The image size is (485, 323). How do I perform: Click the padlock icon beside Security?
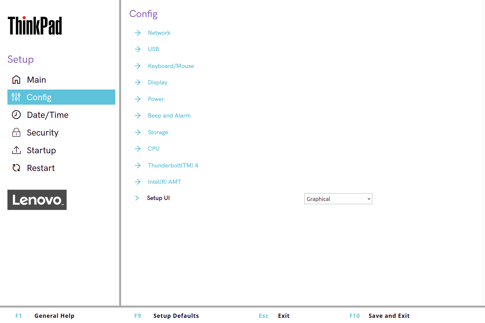click(16, 132)
